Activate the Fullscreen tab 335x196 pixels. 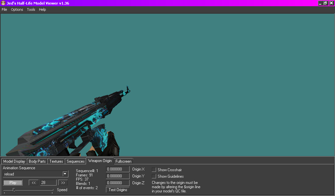pos(123,161)
